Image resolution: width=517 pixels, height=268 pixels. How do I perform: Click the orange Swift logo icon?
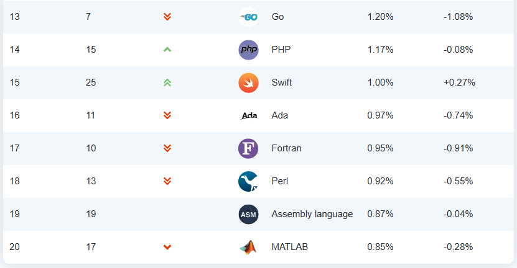tap(248, 83)
